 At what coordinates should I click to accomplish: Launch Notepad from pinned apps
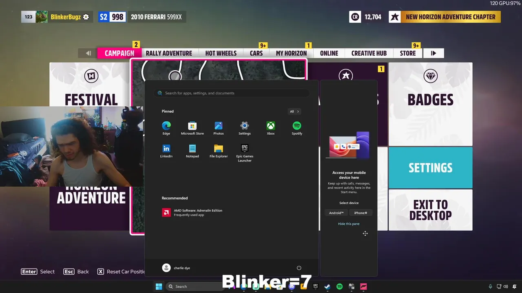coord(192,151)
